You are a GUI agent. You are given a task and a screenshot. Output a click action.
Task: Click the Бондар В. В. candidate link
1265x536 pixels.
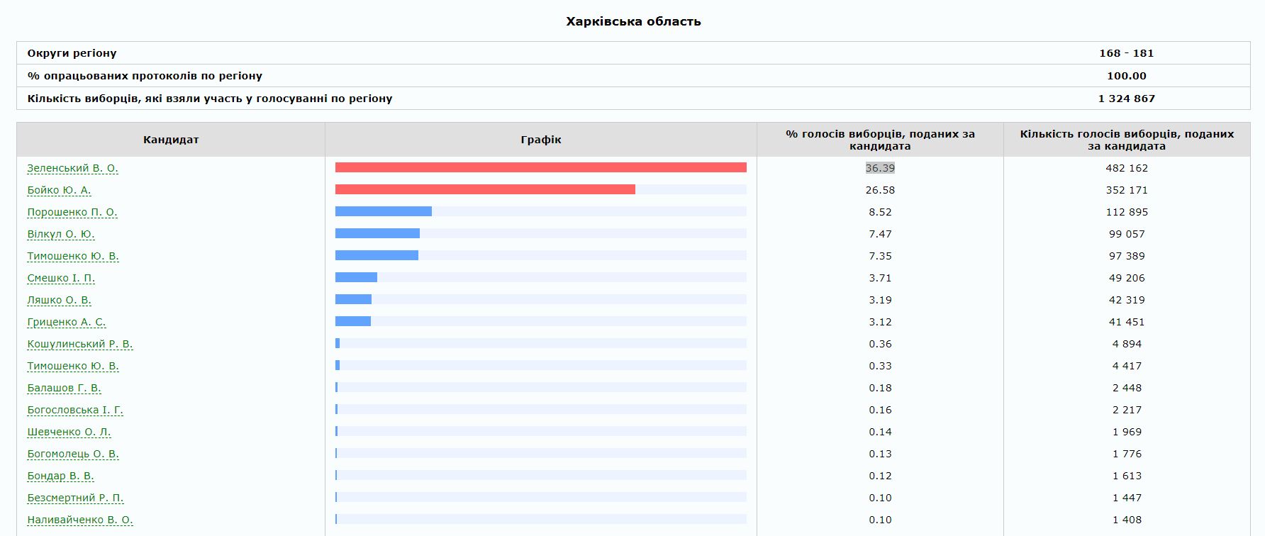click(x=60, y=476)
